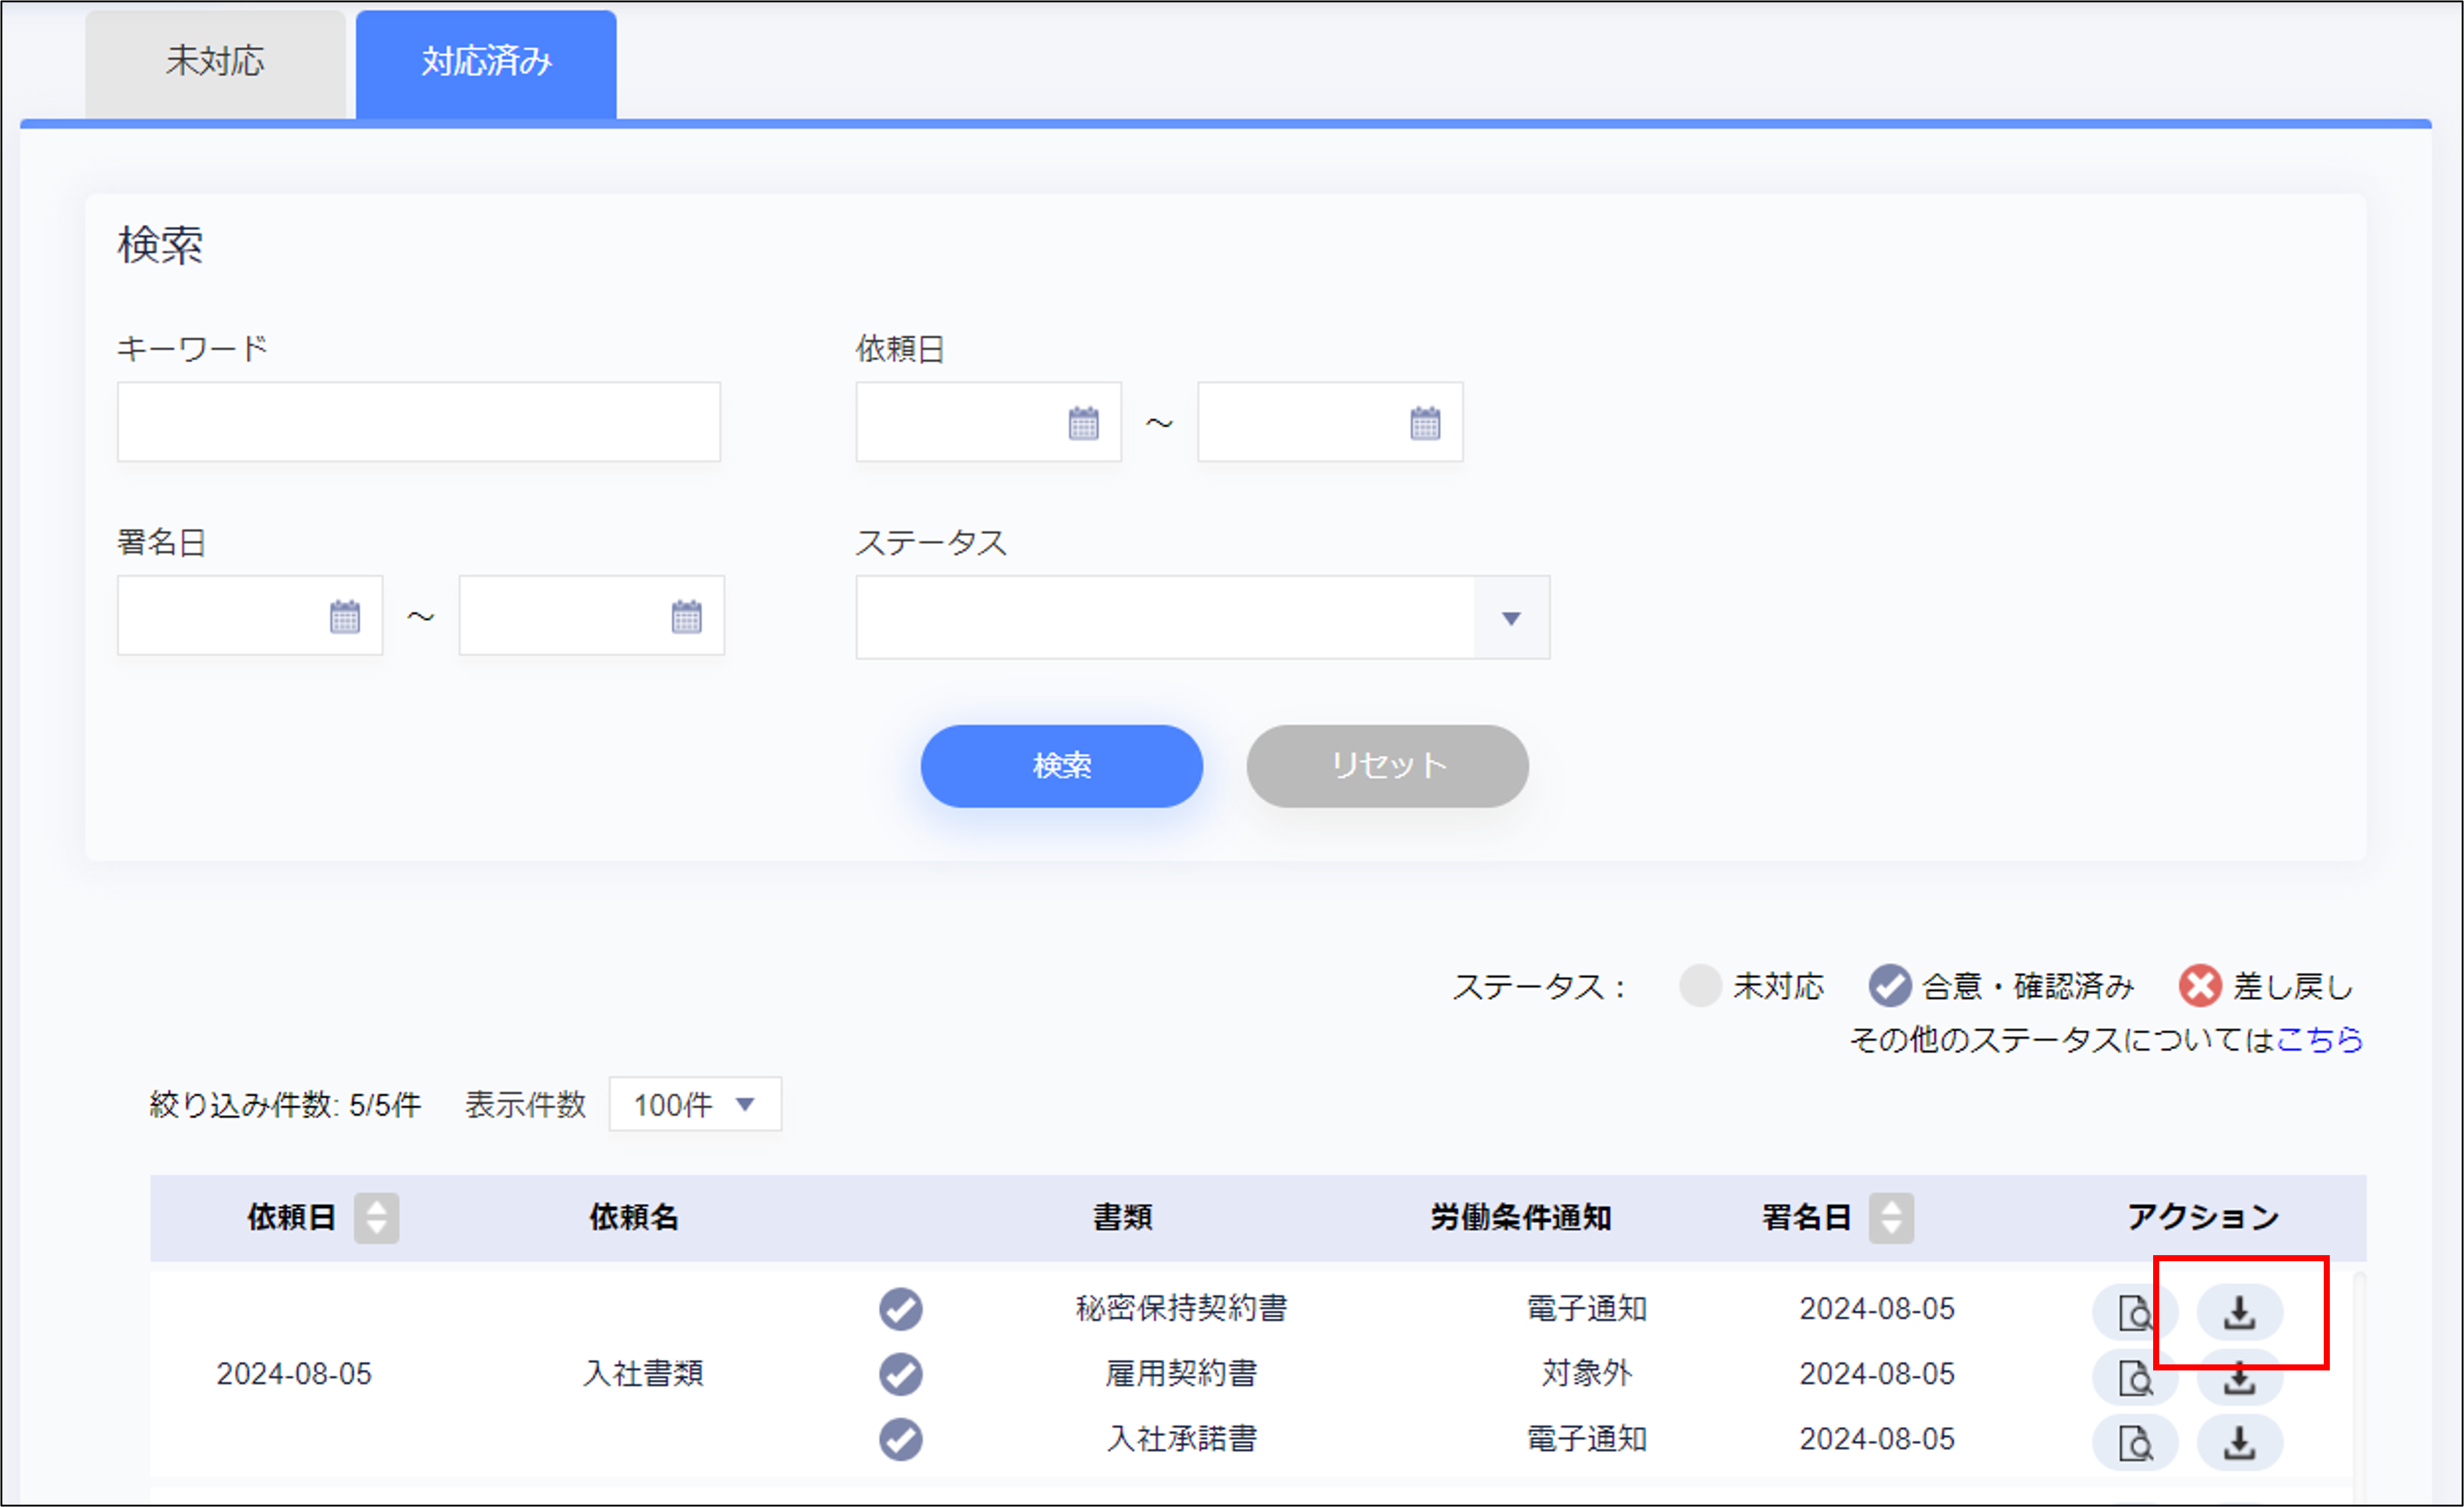The height and width of the screenshot is (1507, 2464).
Task: Click the 合意・確認済み legend check icon
Action: pyautogui.click(x=1890, y=986)
